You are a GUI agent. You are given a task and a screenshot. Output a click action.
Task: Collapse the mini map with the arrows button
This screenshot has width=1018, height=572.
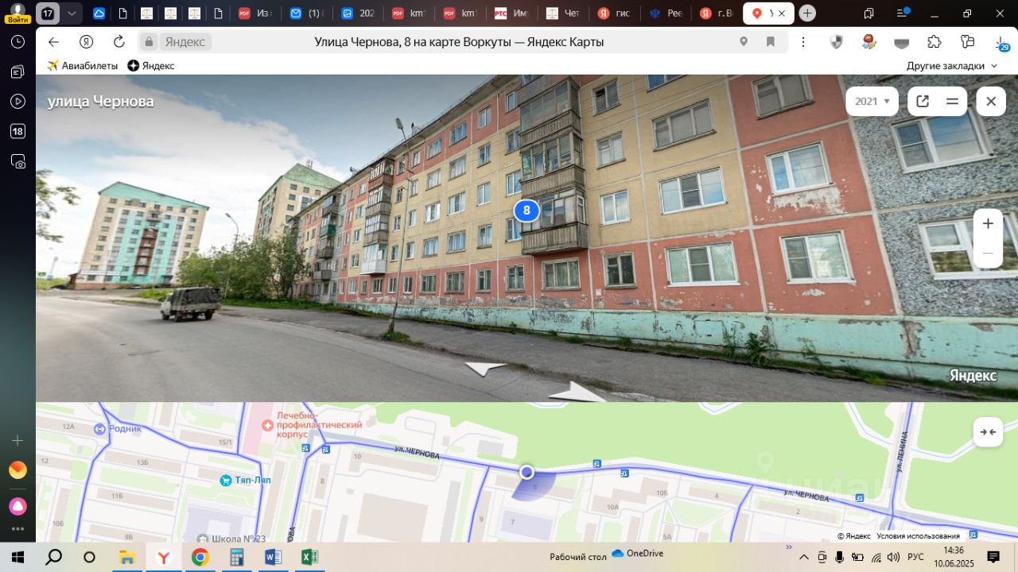pyautogui.click(x=988, y=431)
